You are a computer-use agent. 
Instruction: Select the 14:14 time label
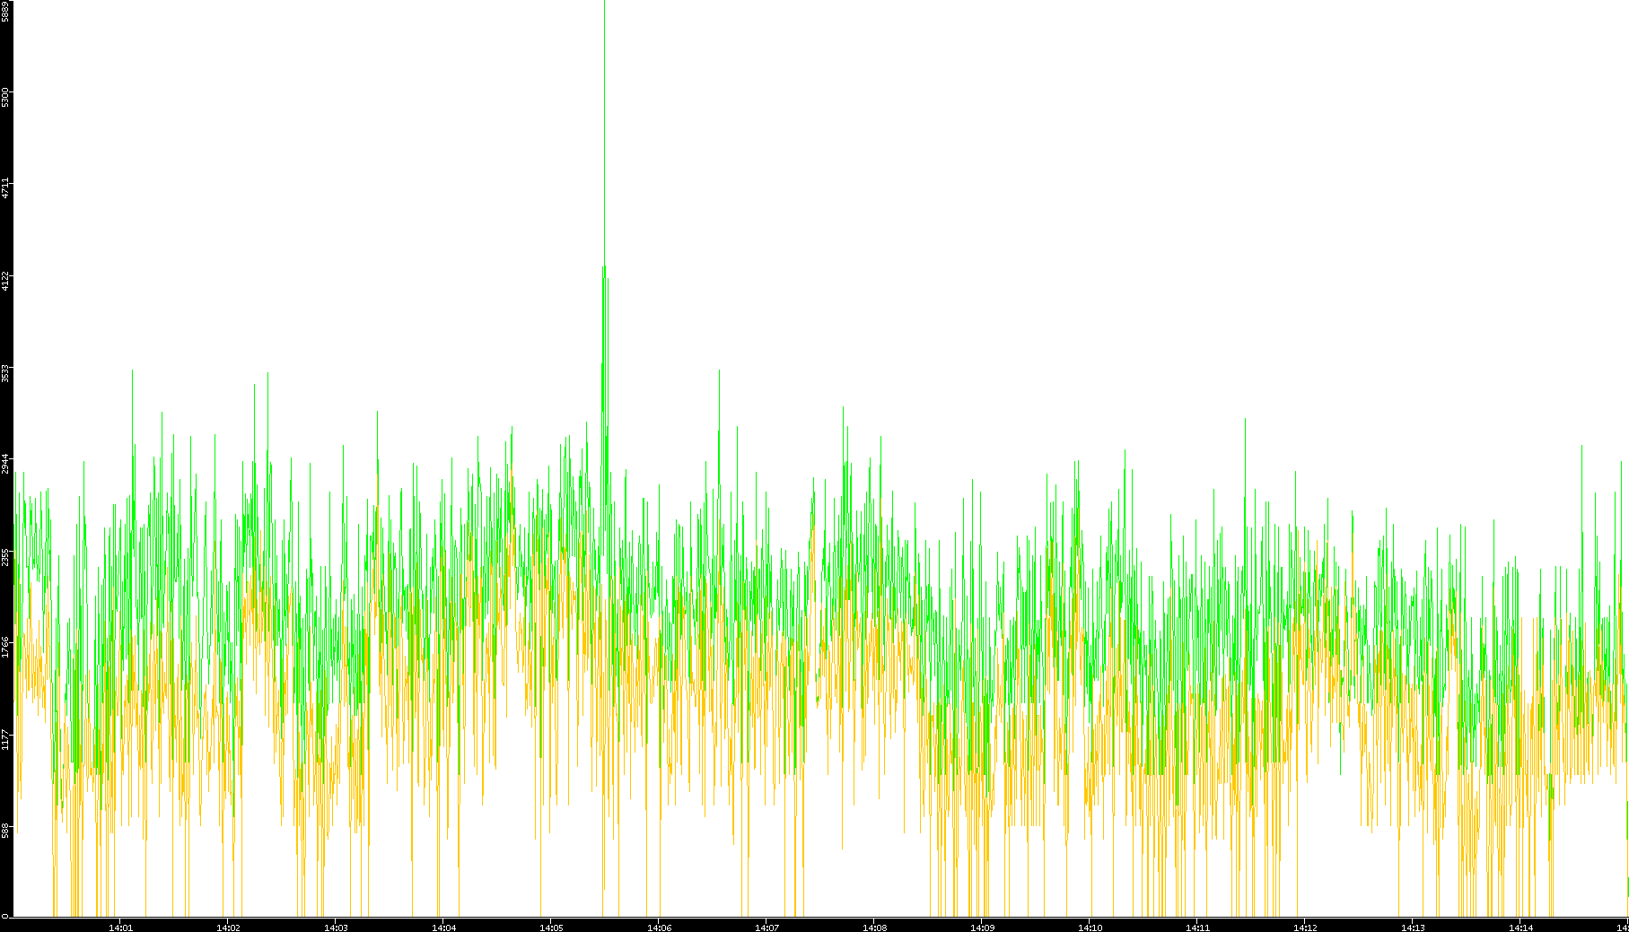[x=1521, y=928]
